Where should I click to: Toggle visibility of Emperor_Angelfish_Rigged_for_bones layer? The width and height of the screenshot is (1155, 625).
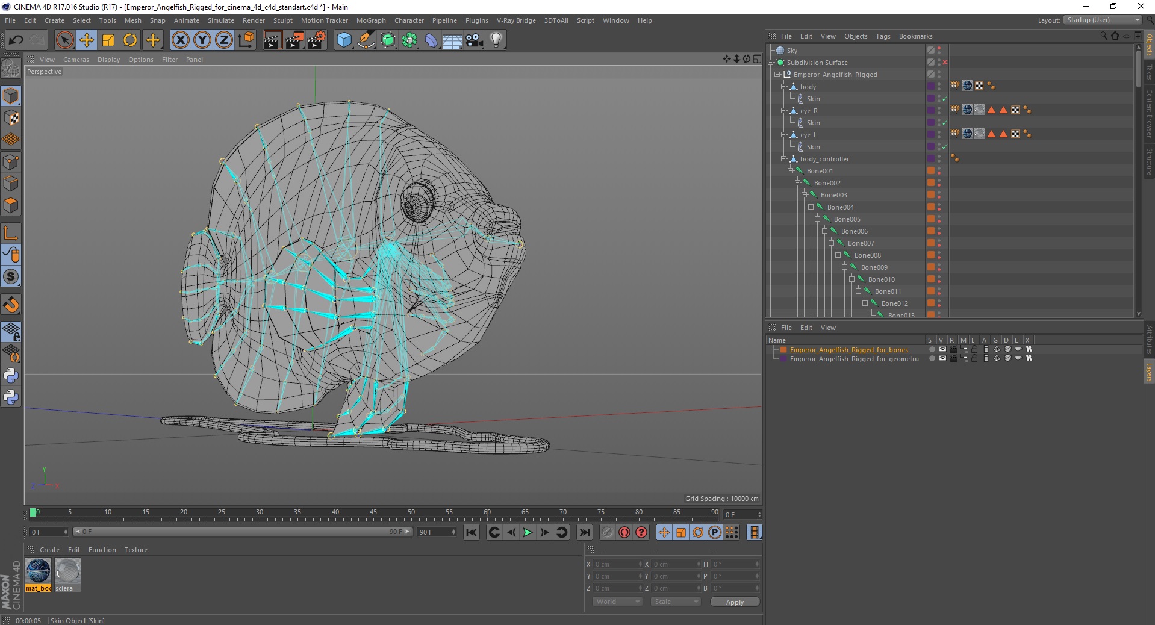(x=942, y=349)
